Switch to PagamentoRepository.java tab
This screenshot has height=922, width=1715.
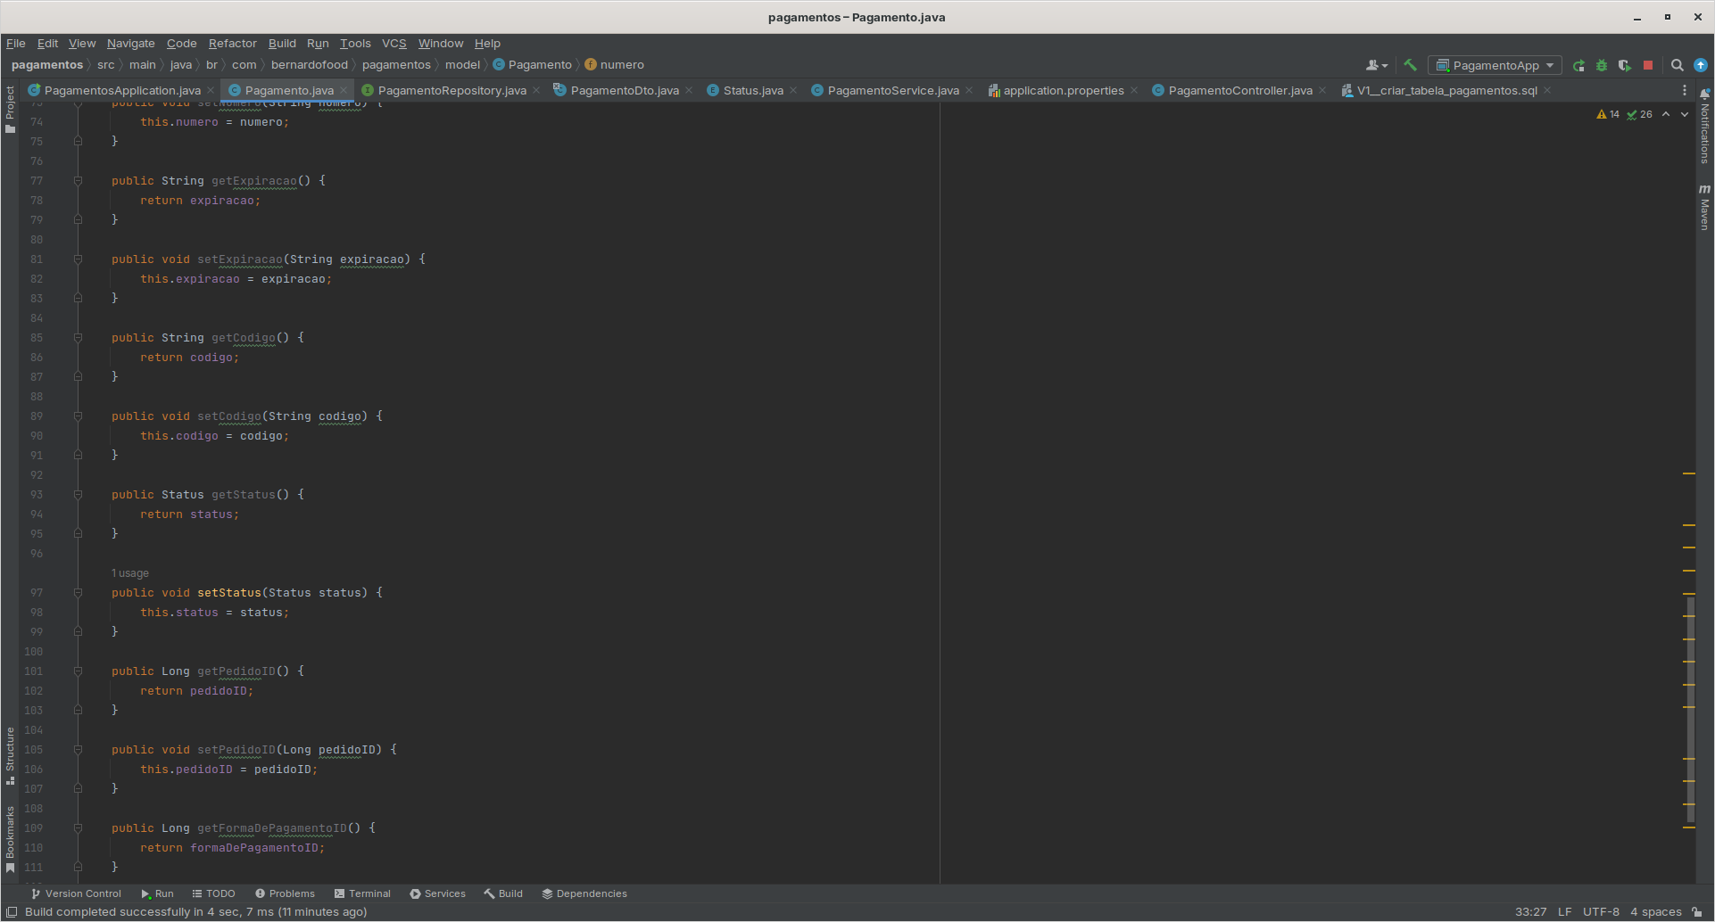coord(452,90)
